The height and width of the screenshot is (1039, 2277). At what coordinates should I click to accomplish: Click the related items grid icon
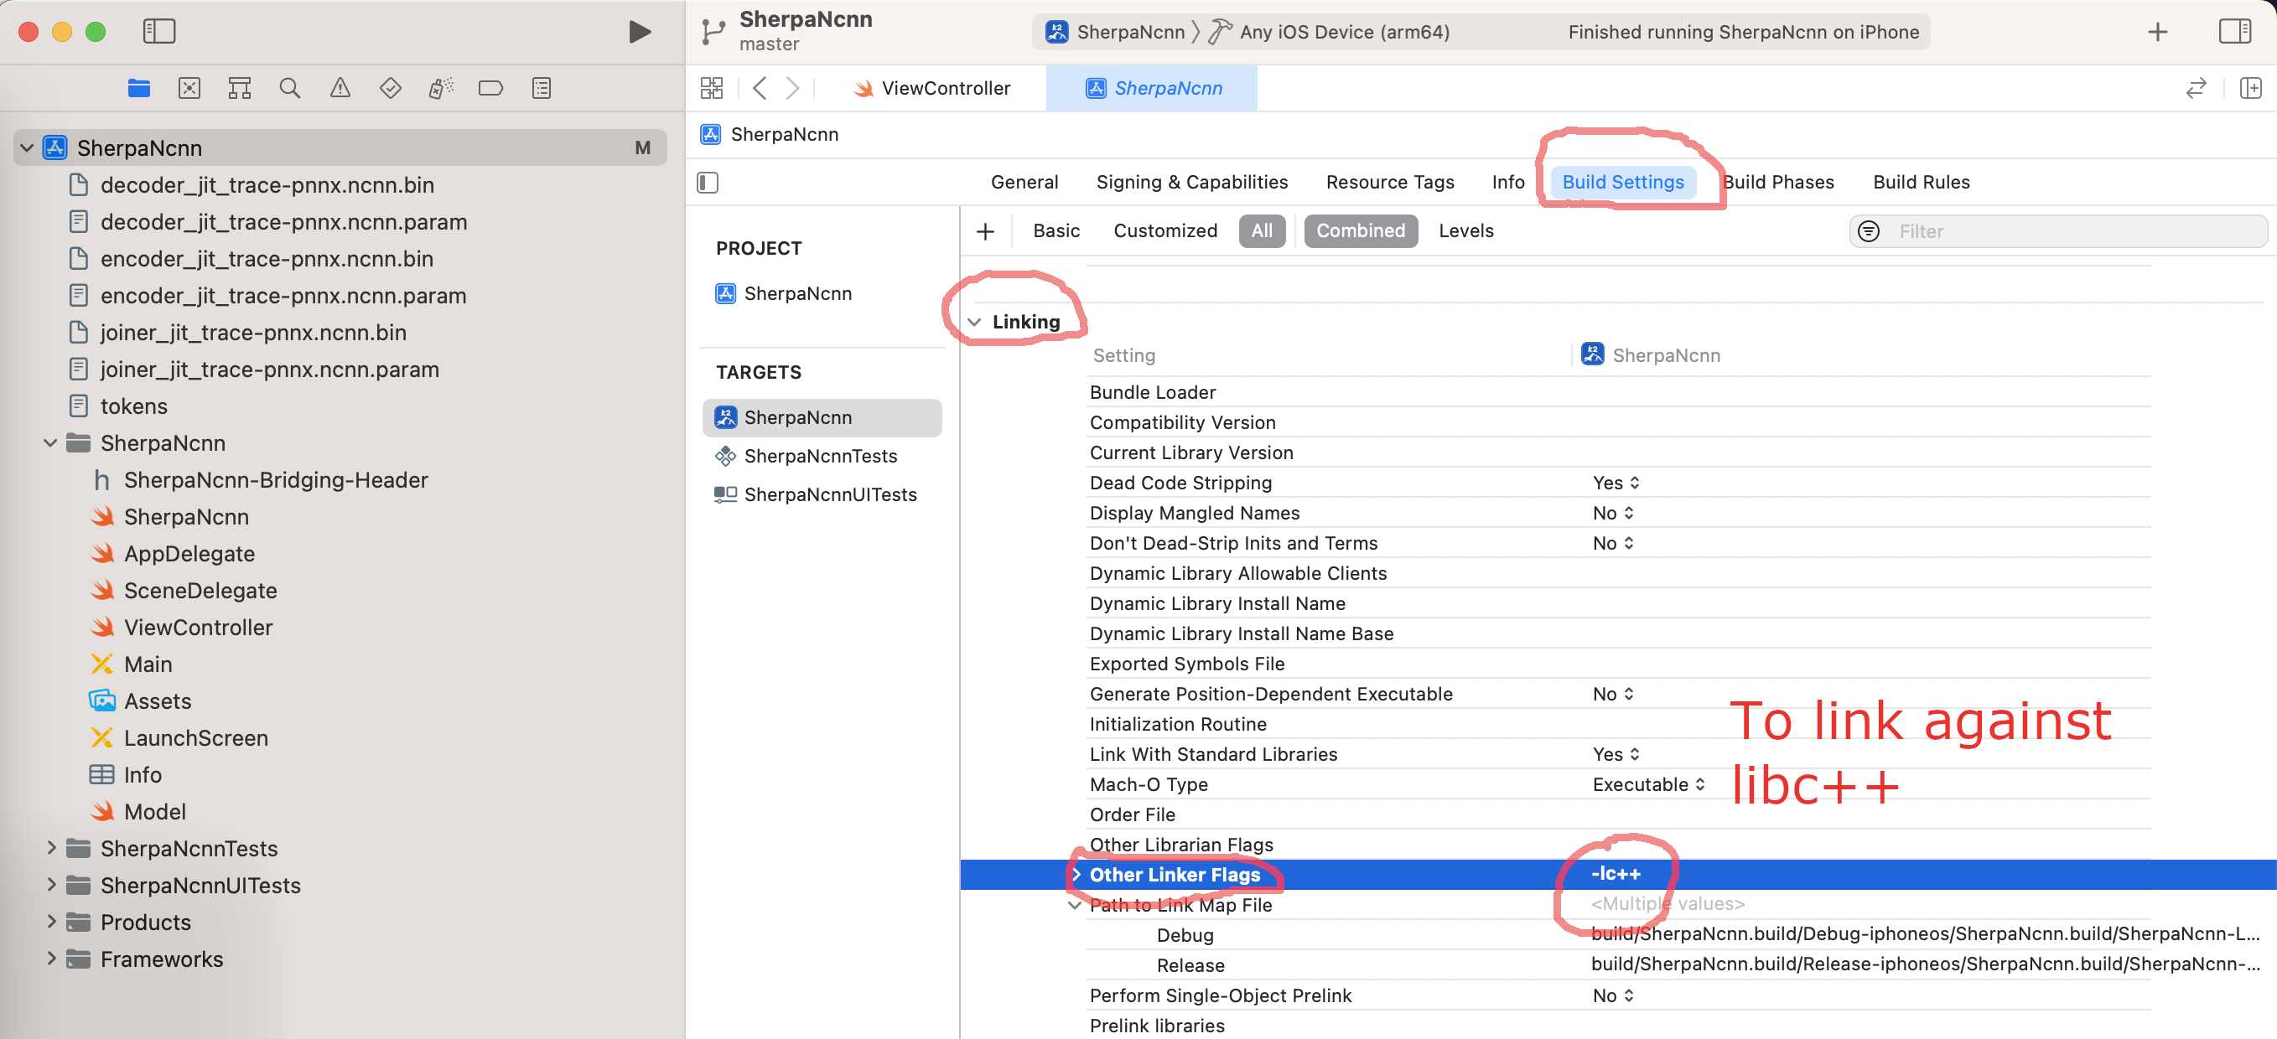tap(712, 88)
